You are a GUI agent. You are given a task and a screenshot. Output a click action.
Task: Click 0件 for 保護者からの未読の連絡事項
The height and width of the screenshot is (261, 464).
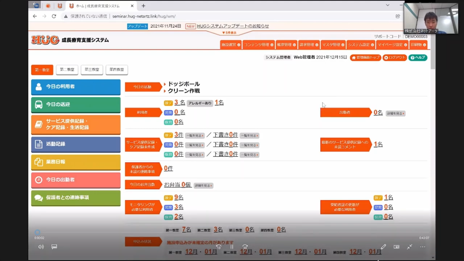(x=168, y=169)
